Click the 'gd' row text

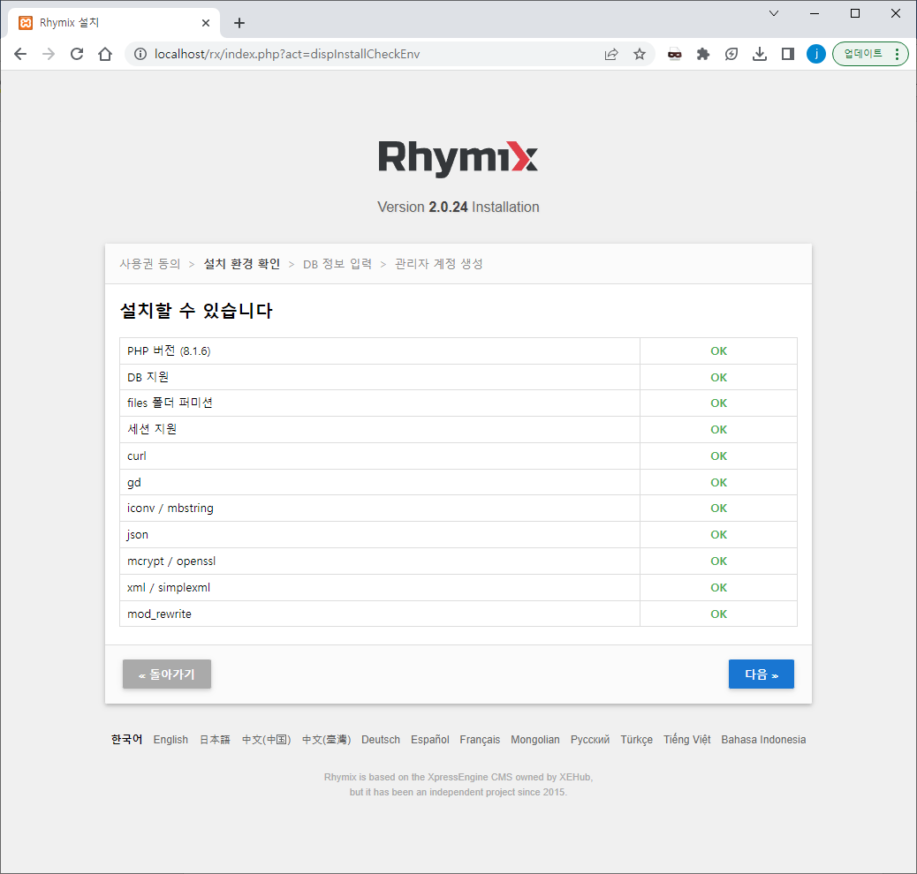[134, 482]
